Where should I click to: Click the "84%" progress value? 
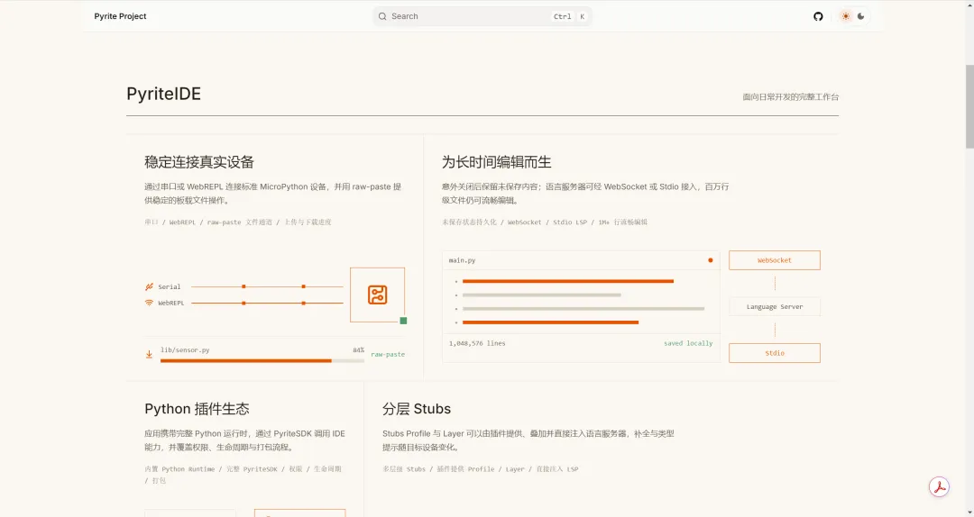point(358,350)
